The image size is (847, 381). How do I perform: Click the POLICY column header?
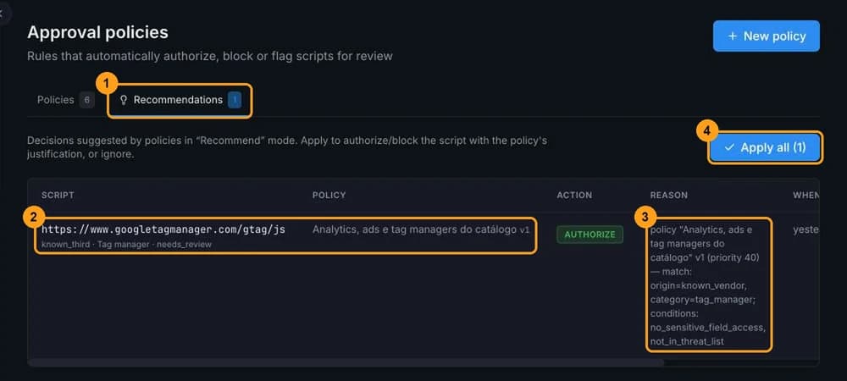(329, 195)
